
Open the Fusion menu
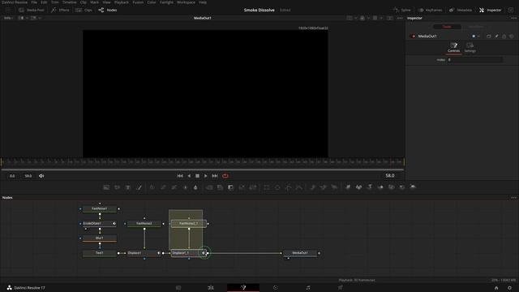click(138, 2)
